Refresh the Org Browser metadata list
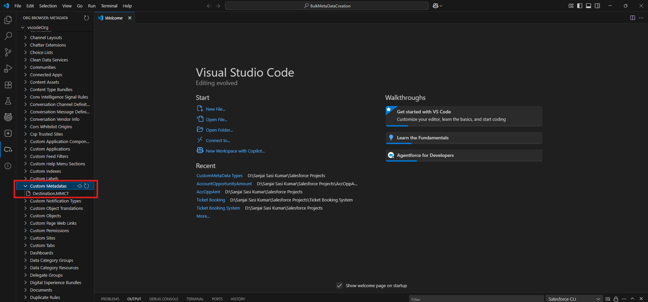 87,18
